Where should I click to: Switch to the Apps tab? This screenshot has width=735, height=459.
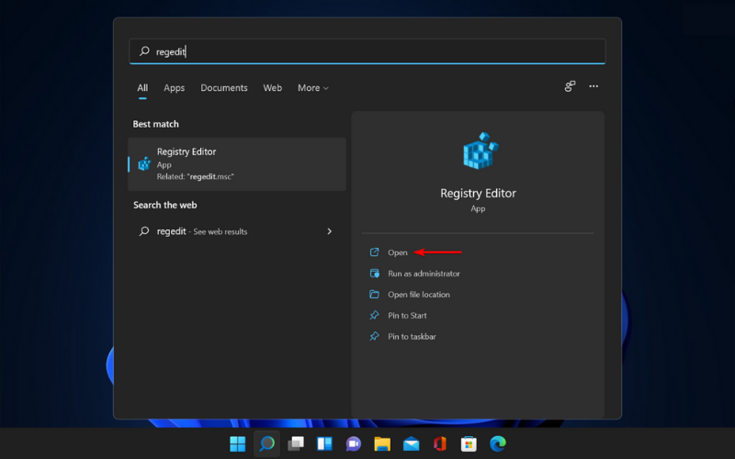[174, 87]
